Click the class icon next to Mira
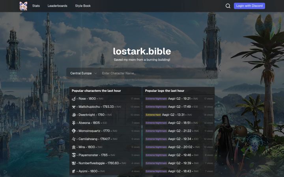The width and height of the screenshot is (284, 177). pos(74,147)
